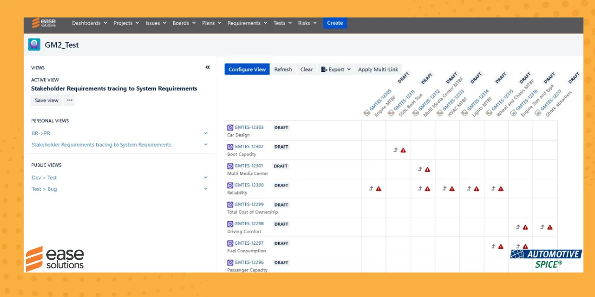Click the link arrow in Reliability / GMTES-12315 cell
595x297 pixels.
[493, 188]
